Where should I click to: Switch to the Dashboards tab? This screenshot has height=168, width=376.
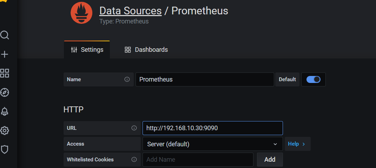pyautogui.click(x=146, y=50)
